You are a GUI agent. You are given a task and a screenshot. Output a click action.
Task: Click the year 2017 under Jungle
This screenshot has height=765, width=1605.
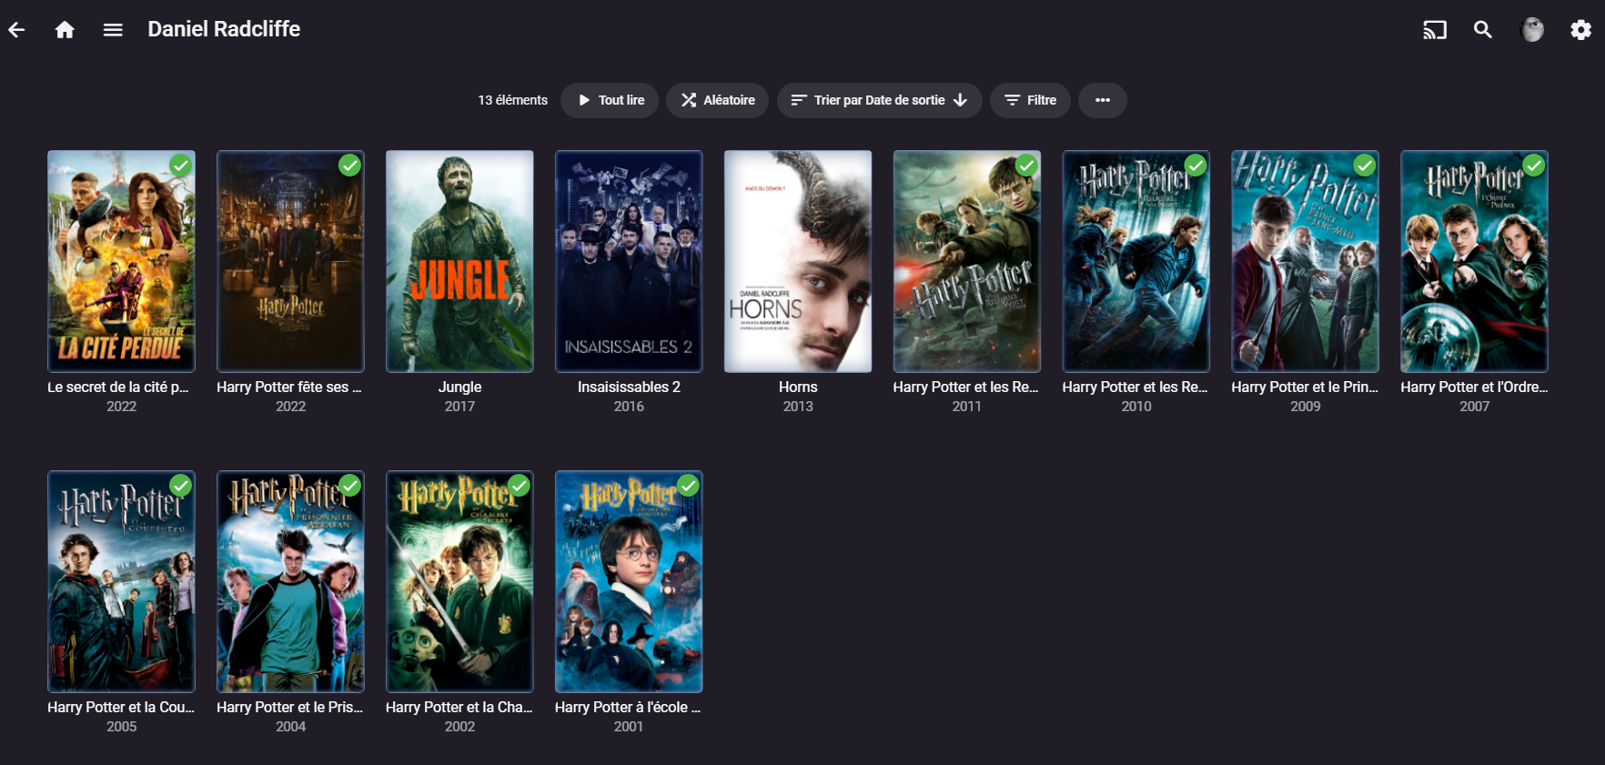click(459, 407)
